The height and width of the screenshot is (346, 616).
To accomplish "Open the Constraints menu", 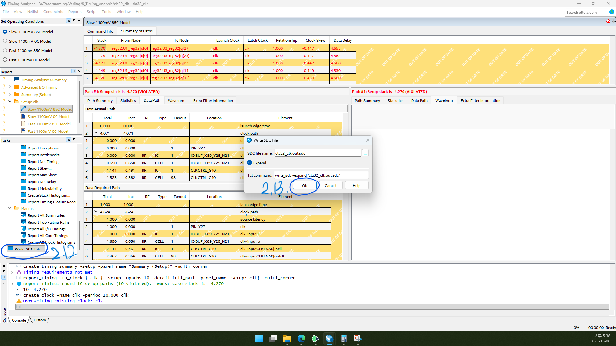I will point(53,12).
